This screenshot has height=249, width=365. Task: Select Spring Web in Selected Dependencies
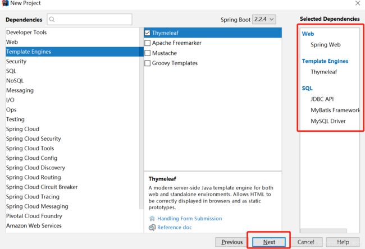click(326, 45)
